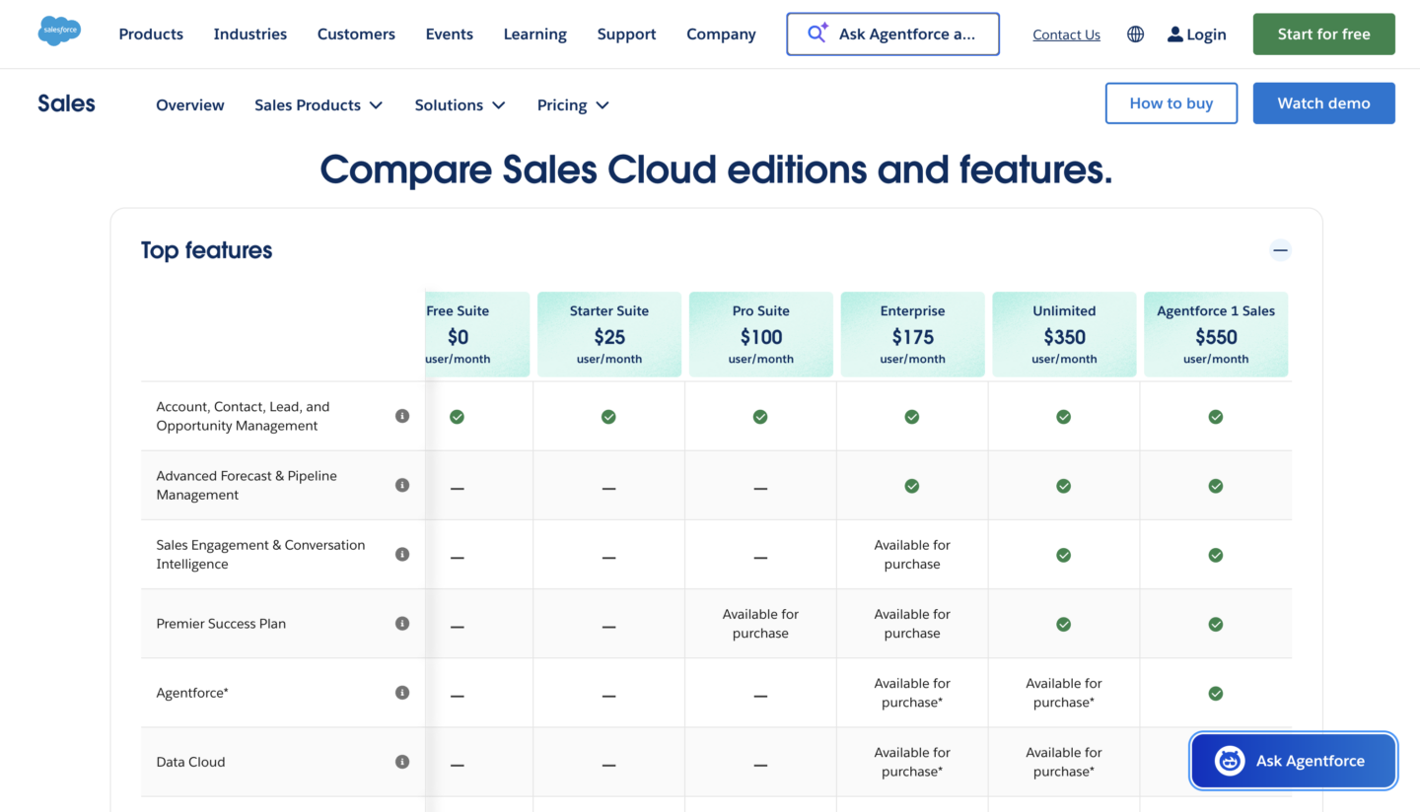Click Unlimited 'Available for purchase*' for Data Cloud
Screen dimensions: 1420x812
(x=1064, y=762)
